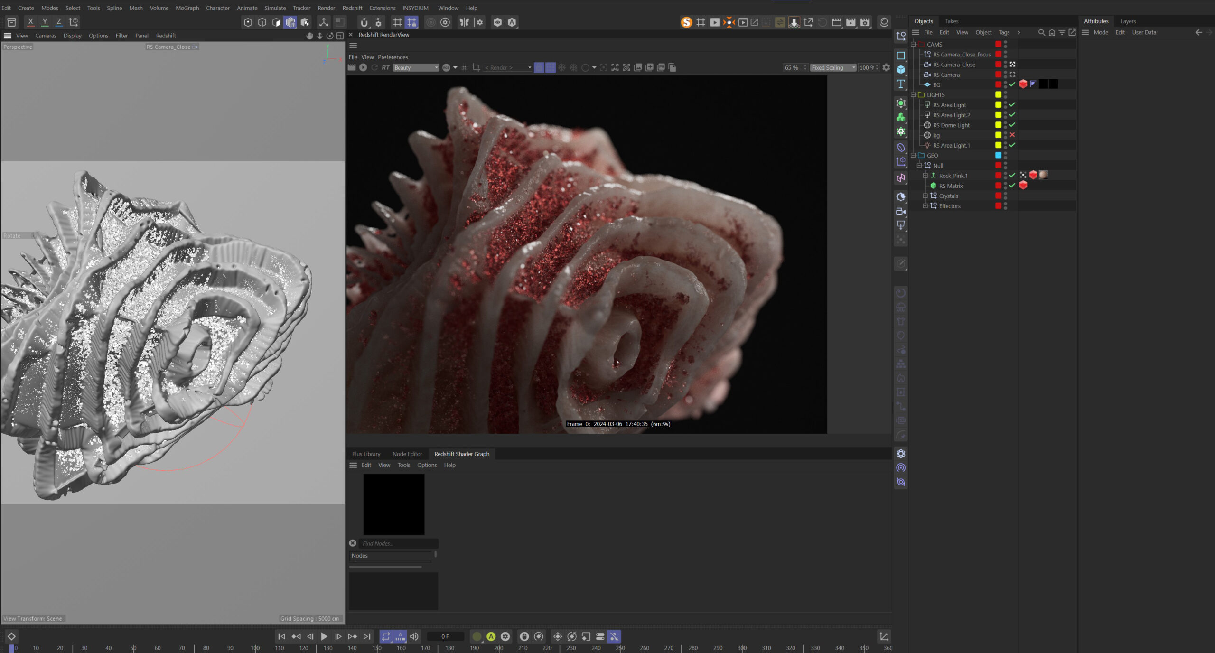This screenshot has height=653, width=1215.
Task: Jump to the timeline start
Action: pos(281,636)
